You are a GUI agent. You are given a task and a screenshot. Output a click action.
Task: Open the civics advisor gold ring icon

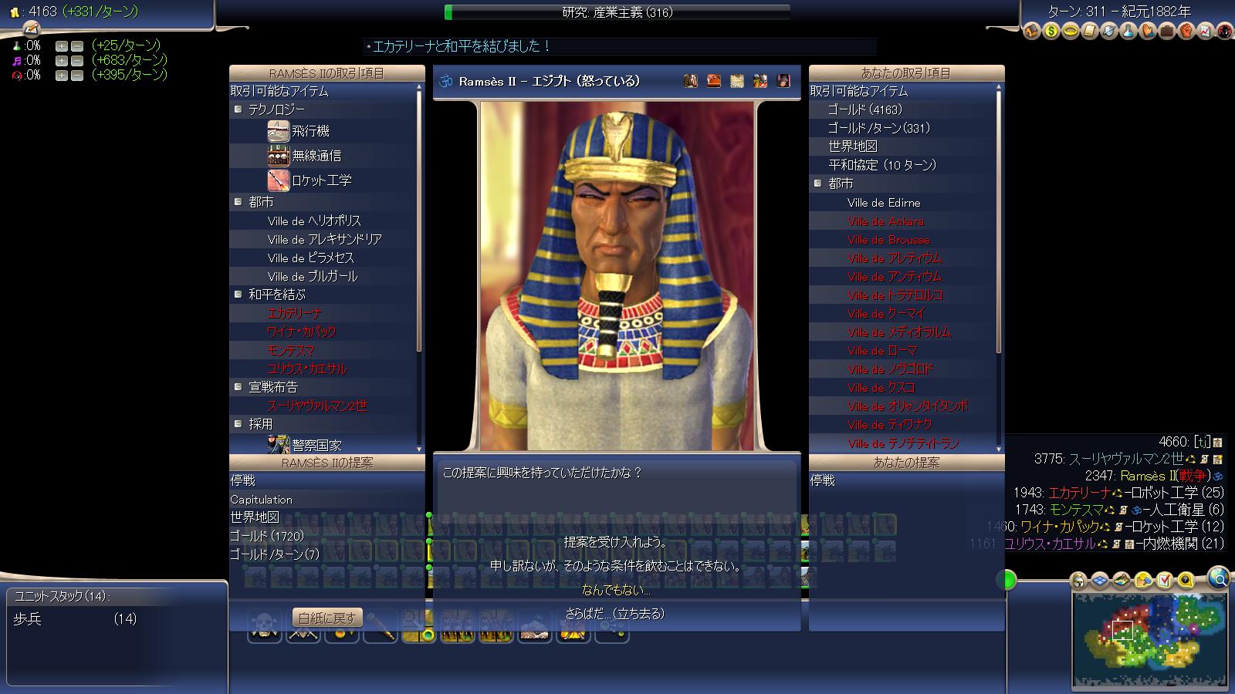pos(1071,32)
